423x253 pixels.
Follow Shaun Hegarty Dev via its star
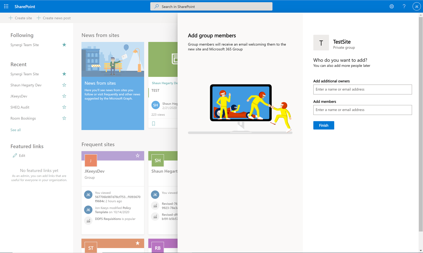[64, 85]
